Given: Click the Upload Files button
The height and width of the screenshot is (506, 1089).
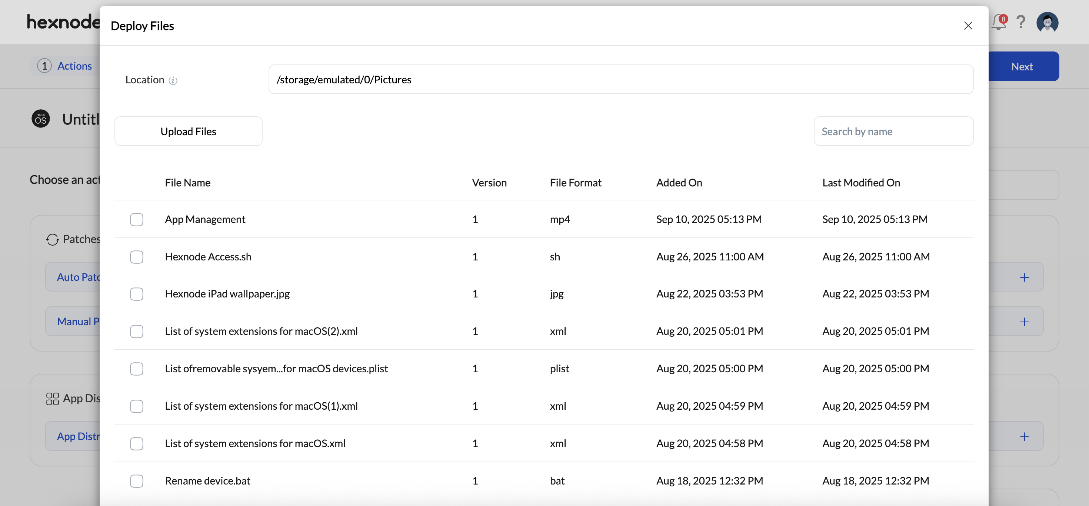Looking at the screenshot, I should pyautogui.click(x=188, y=132).
